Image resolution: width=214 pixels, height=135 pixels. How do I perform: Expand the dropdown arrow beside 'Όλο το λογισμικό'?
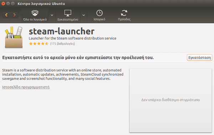[x=52, y=15]
